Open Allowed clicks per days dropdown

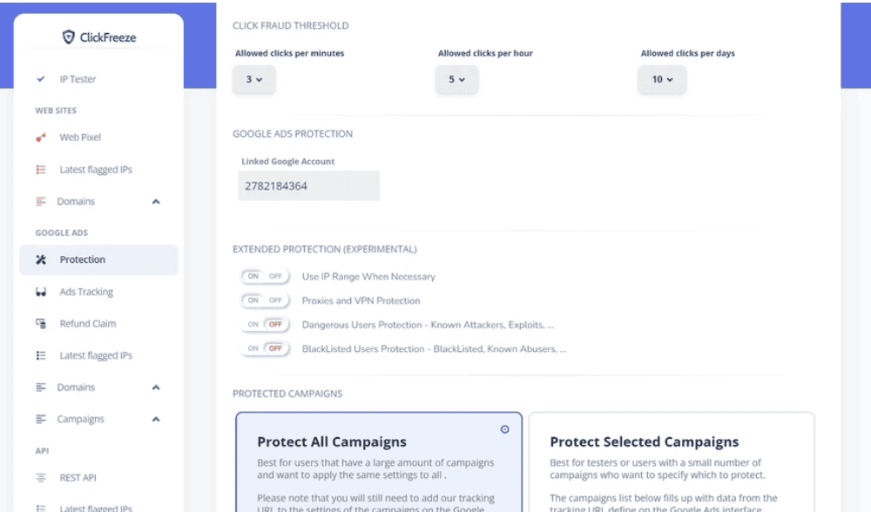coord(662,79)
